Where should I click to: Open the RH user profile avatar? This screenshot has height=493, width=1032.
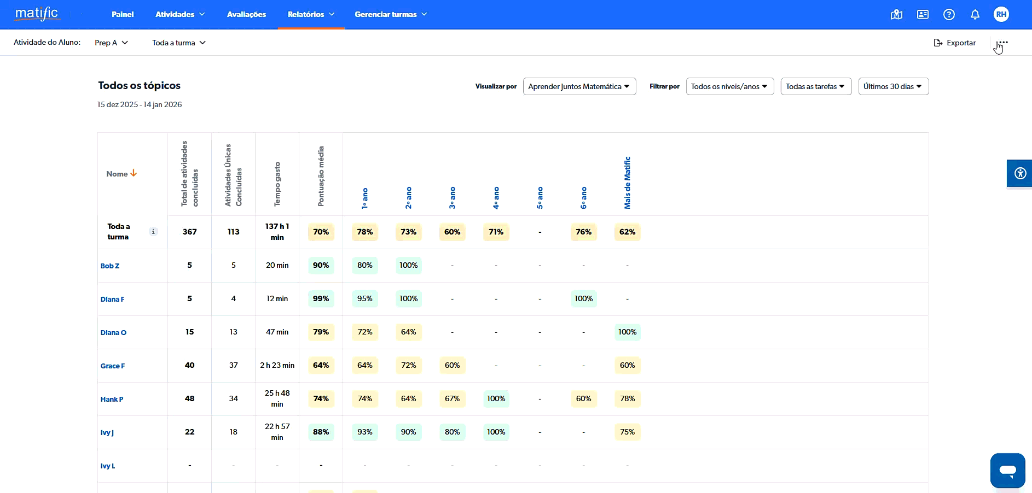(x=1001, y=15)
